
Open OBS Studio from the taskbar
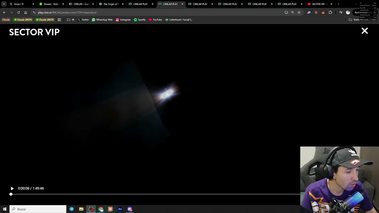point(91,209)
